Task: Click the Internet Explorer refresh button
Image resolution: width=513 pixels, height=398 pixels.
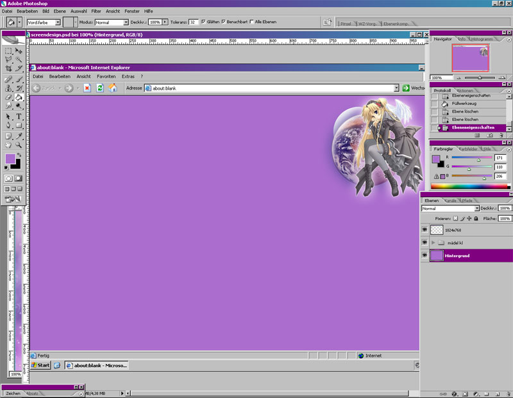Action: (x=100, y=88)
